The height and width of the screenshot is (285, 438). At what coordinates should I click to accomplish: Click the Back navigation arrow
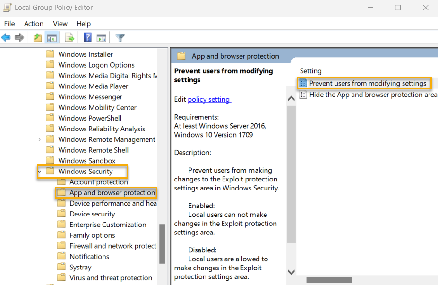6,37
